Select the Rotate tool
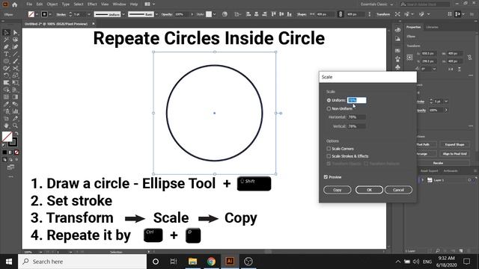Screen dimensions: 479x269 [x=6, y=75]
